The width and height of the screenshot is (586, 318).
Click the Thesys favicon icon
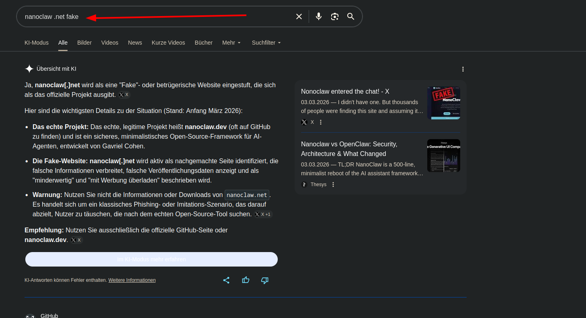304,185
